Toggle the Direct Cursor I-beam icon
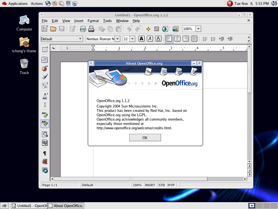The image size is (278, 209). [45, 105]
